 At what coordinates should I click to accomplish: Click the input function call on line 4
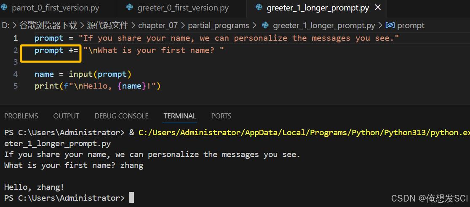pos(100,74)
